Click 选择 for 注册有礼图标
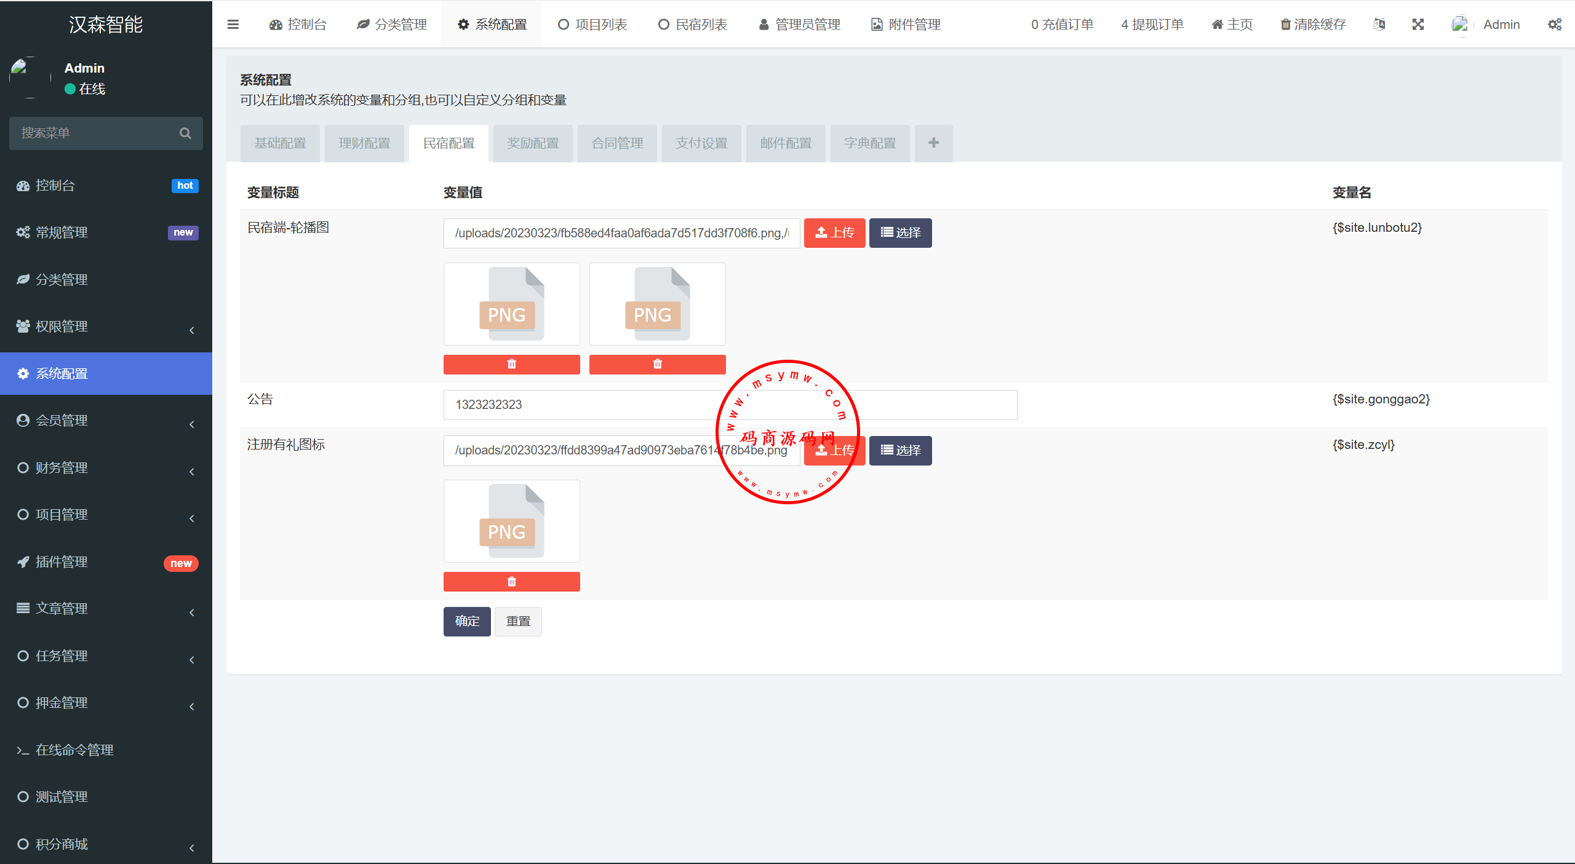Image resolution: width=1575 pixels, height=864 pixels. tap(900, 451)
